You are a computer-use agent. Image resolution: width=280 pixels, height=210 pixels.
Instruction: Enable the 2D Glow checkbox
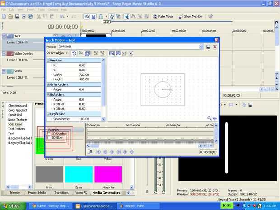(49, 138)
